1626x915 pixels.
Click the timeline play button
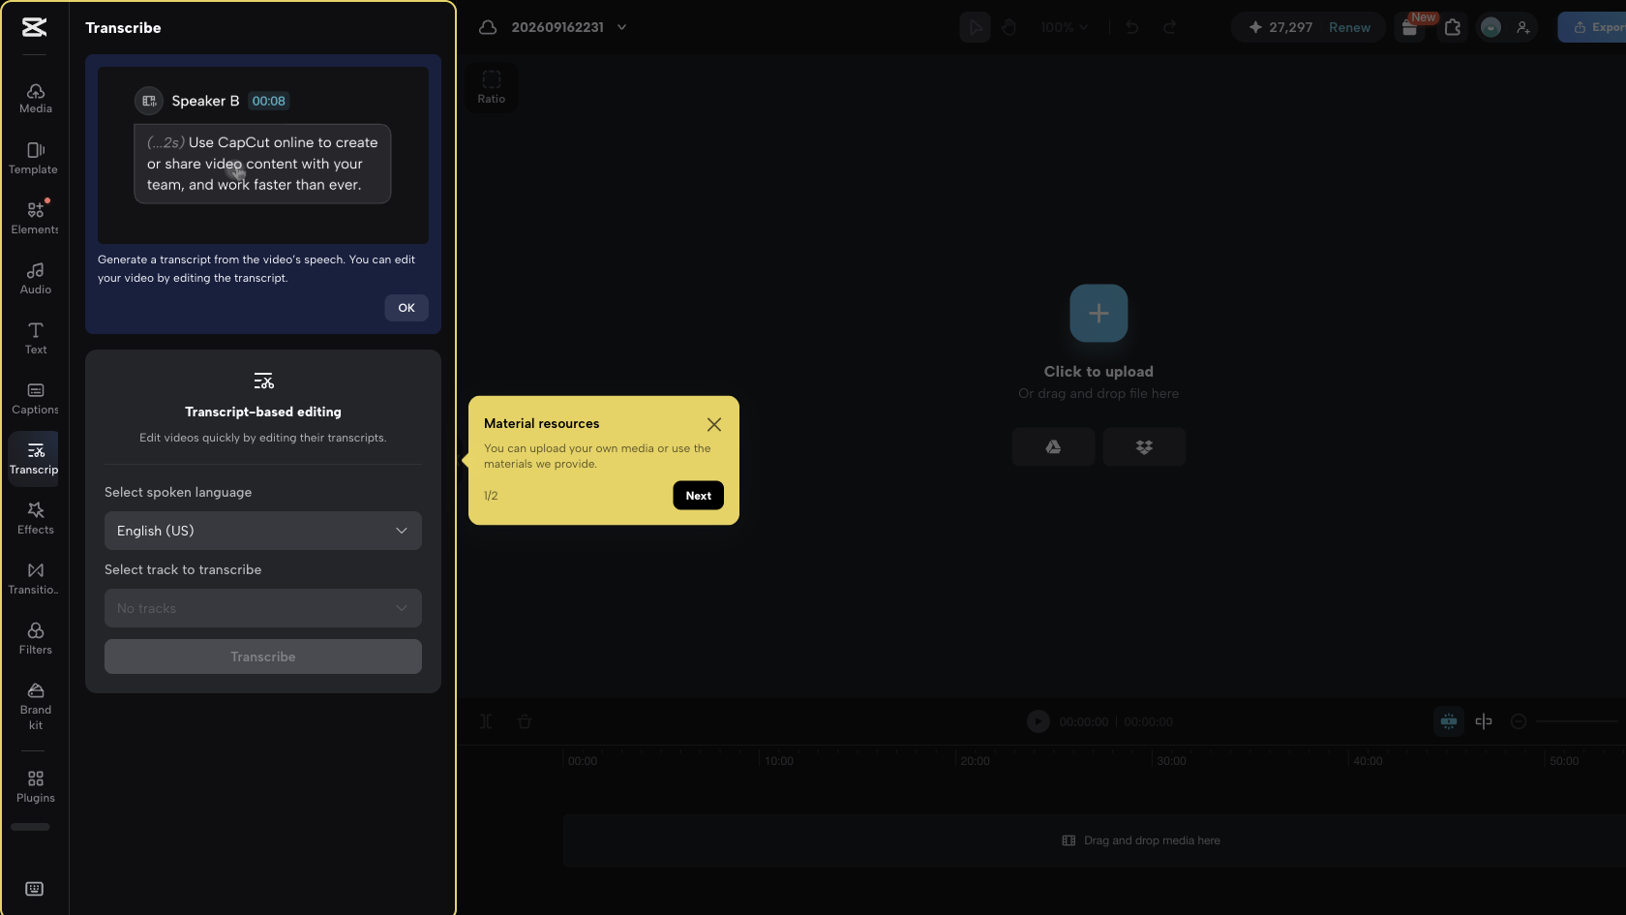[x=1038, y=721]
